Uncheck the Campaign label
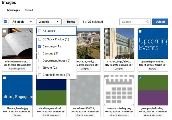Image resolution: width=172 pixels, height=120 pixels. tap(40, 46)
